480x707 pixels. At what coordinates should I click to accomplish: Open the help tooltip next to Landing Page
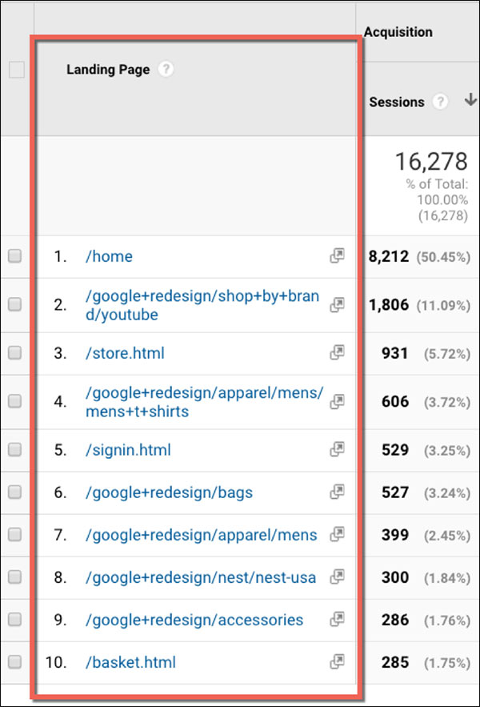(166, 70)
